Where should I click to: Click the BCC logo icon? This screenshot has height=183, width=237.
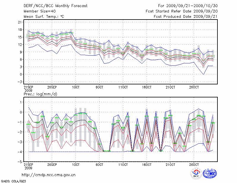click(x=196, y=174)
